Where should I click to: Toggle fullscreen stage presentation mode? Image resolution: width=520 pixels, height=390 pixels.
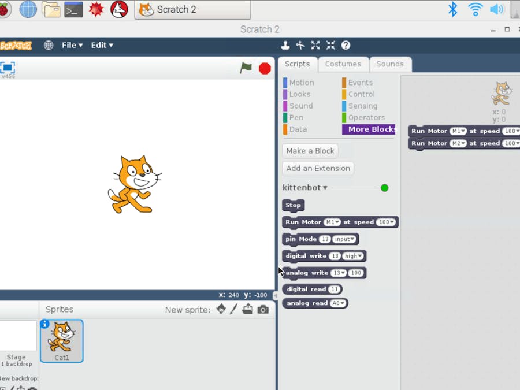[x=8, y=67]
